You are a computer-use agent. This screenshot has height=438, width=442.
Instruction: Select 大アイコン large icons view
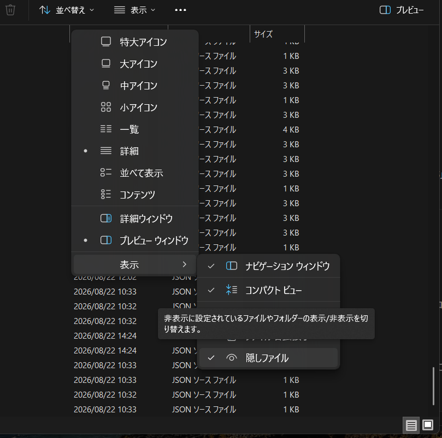click(135, 64)
